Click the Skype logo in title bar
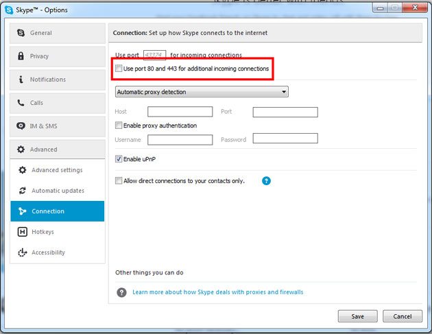The image size is (432, 334). pos(9,10)
